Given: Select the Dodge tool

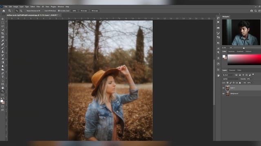Looking at the screenshot, I should 2,70.
